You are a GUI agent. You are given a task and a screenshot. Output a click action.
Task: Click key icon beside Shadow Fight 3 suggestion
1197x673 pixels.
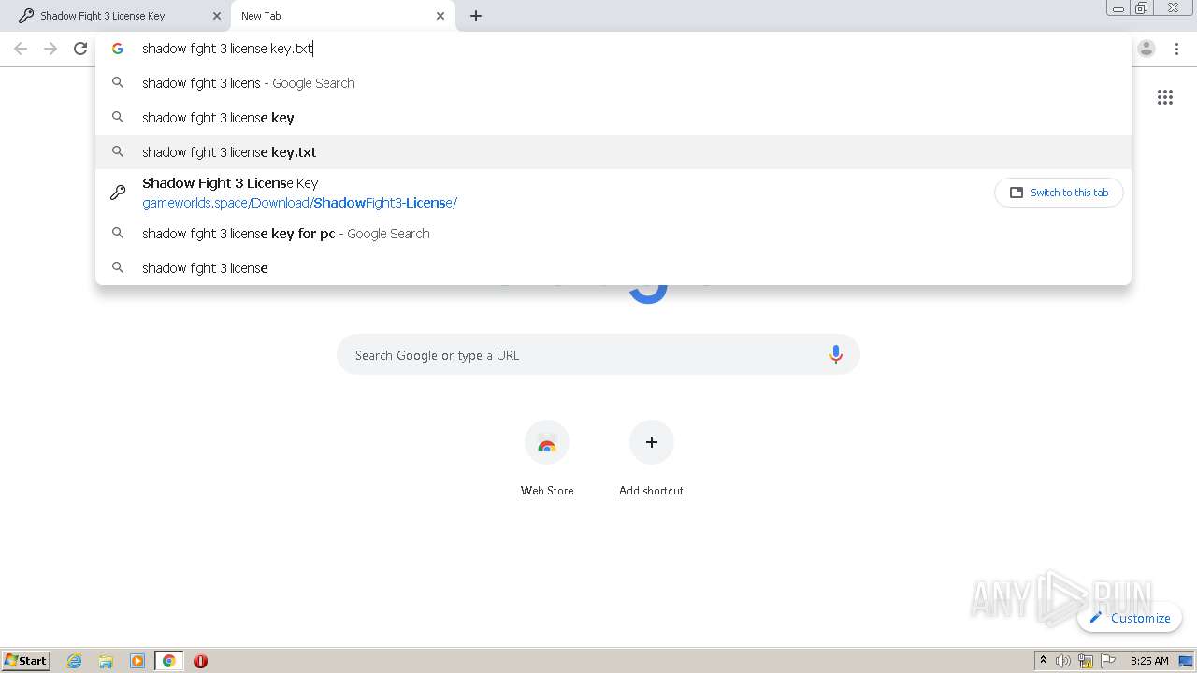[x=118, y=193]
